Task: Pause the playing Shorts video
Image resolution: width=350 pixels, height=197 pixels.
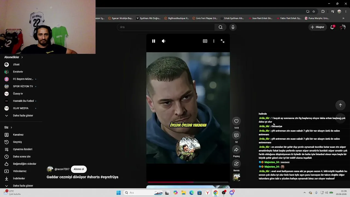Action: [x=154, y=41]
